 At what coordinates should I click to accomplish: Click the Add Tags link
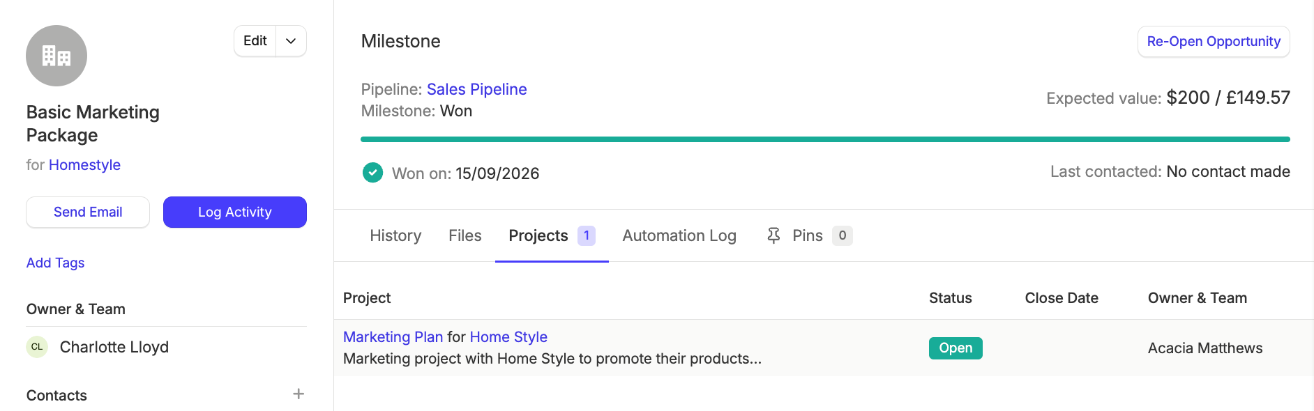pyautogui.click(x=56, y=263)
